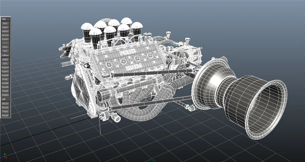Open the HyperS hypershade editor
This screenshot has height=162, width=305.
coord(5,72)
